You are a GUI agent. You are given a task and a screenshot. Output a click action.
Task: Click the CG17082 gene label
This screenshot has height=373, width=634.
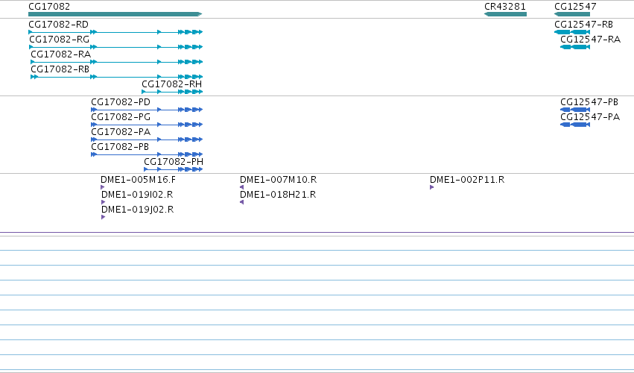49,7
